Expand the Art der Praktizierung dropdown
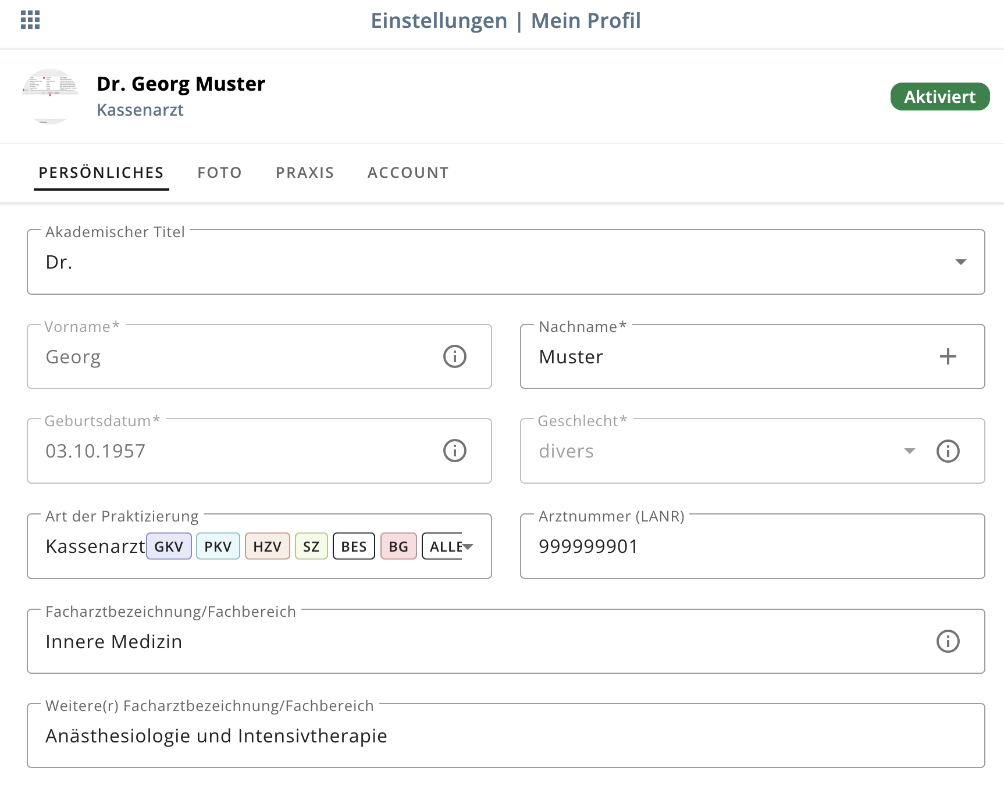The width and height of the screenshot is (1004, 786). click(x=468, y=546)
